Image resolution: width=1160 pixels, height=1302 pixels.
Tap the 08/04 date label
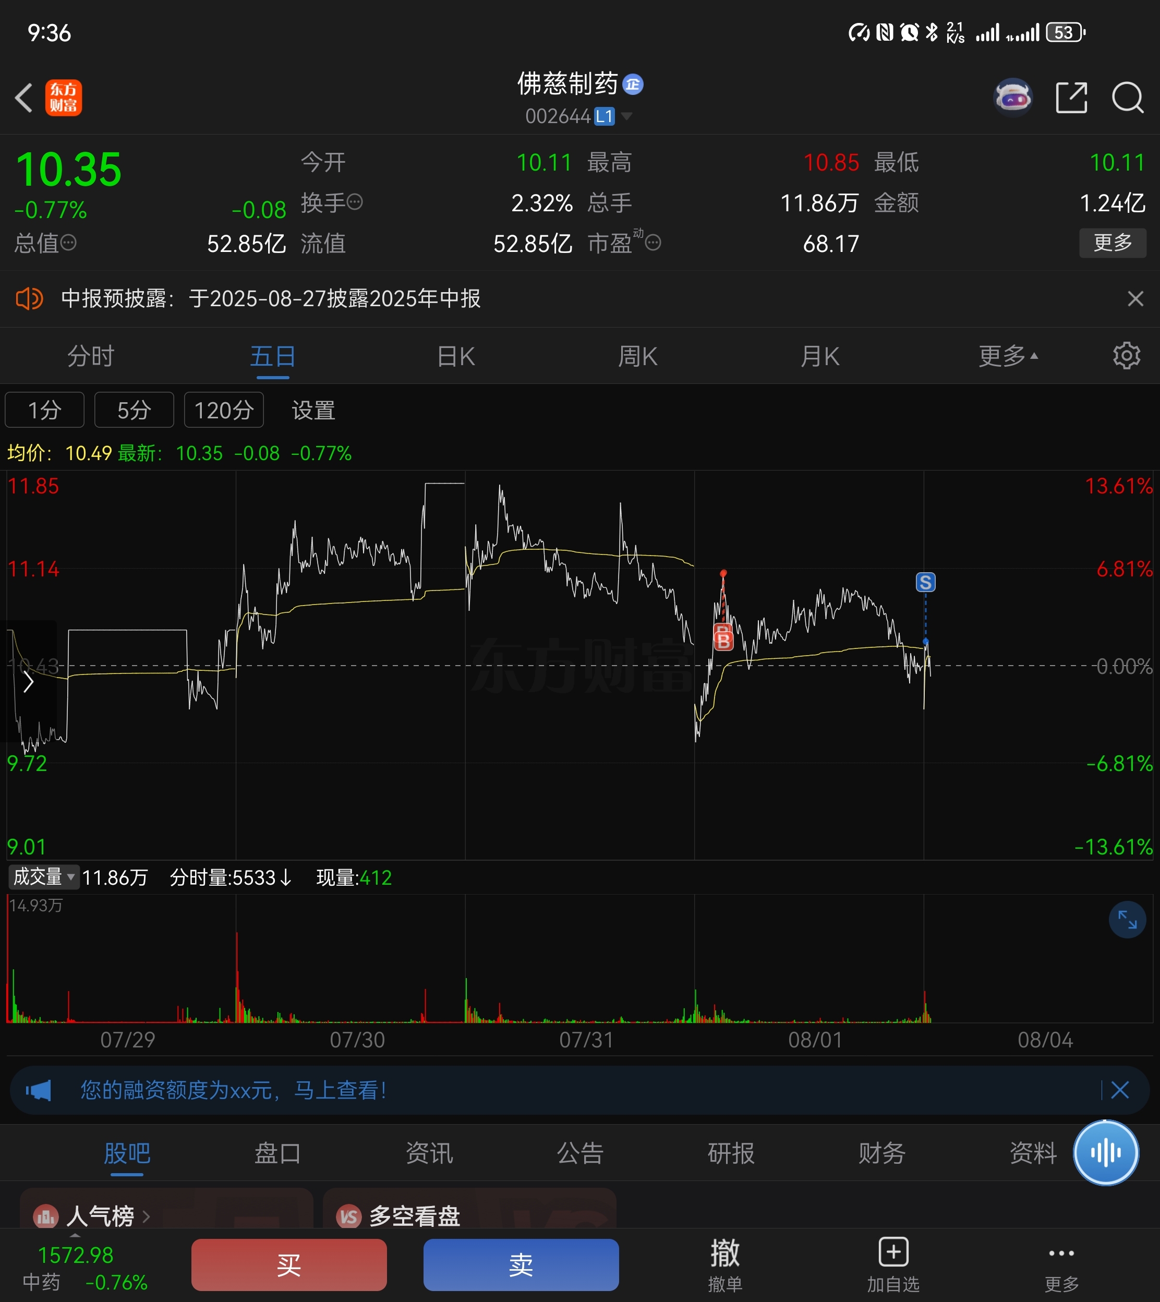pos(1045,1040)
